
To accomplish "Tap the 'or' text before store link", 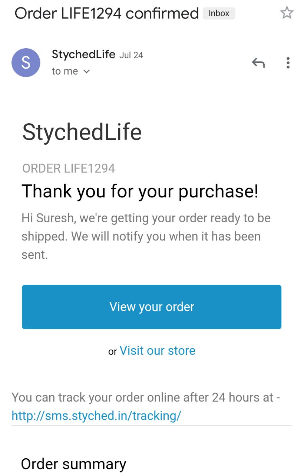I will coord(112,351).
